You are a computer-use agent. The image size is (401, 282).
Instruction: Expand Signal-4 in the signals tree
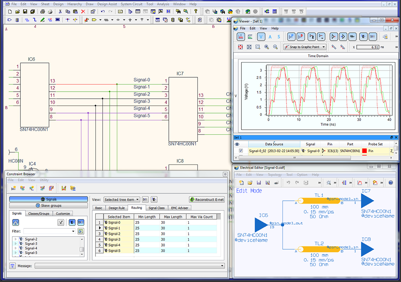point(16,248)
